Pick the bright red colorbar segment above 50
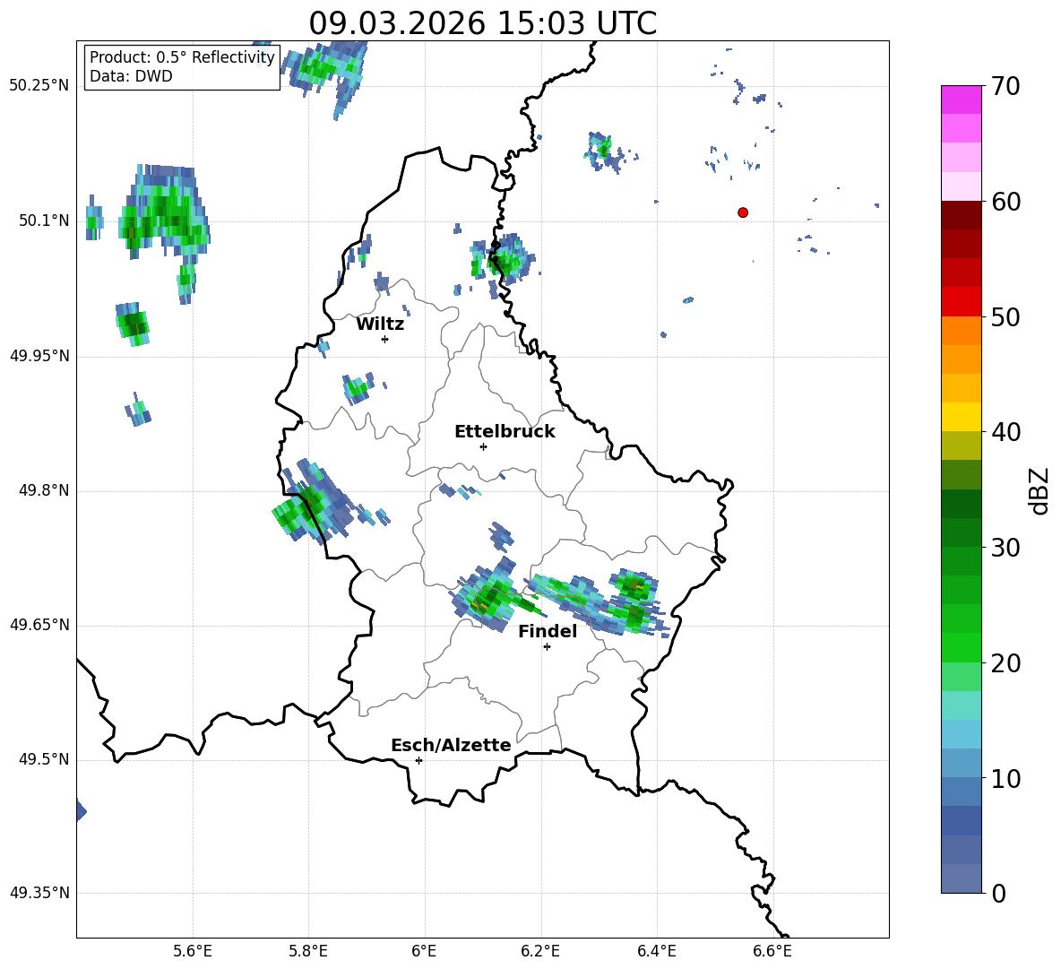Viewport: 1061px width, 969px height. [x=961, y=301]
